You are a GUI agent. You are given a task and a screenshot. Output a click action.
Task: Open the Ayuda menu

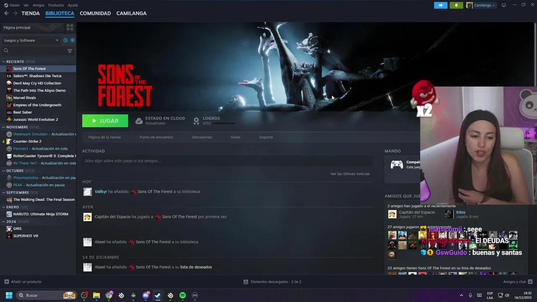click(73, 5)
